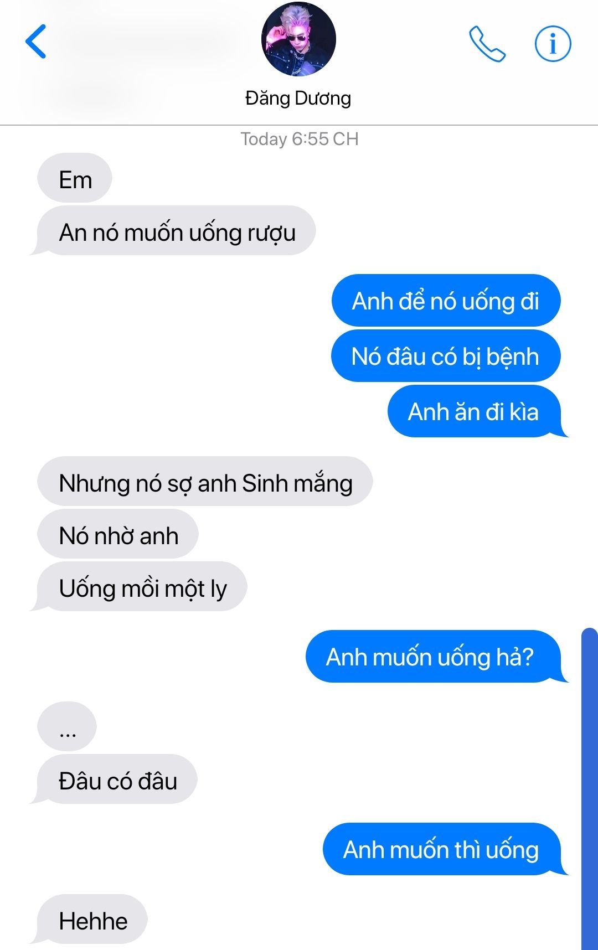Open conversation info icon
The height and width of the screenshot is (950, 598).
coord(553,43)
